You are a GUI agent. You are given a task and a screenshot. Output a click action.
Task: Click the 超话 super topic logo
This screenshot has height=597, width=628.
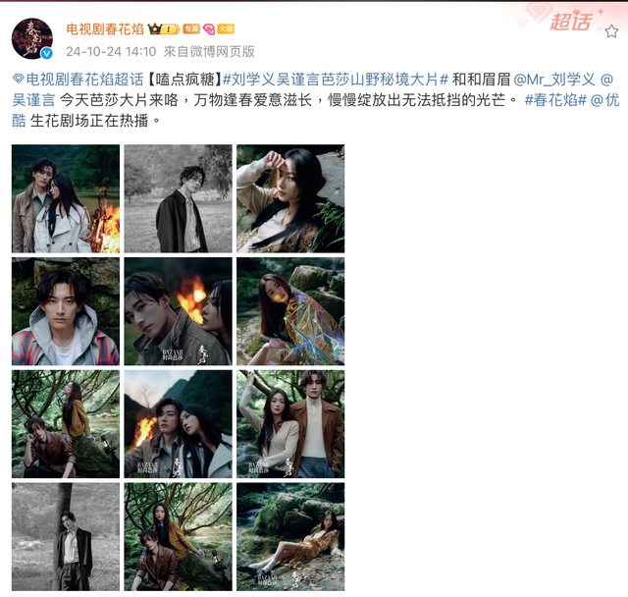click(571, 22)
